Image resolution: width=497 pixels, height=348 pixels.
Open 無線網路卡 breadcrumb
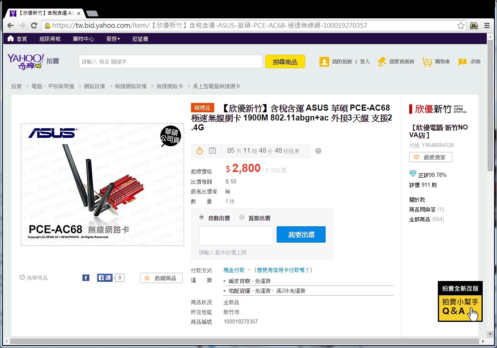coord(170,86)
